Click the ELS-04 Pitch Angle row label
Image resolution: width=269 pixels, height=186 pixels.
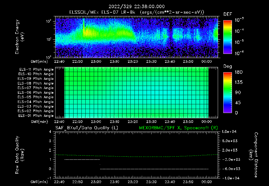(36, 102)
